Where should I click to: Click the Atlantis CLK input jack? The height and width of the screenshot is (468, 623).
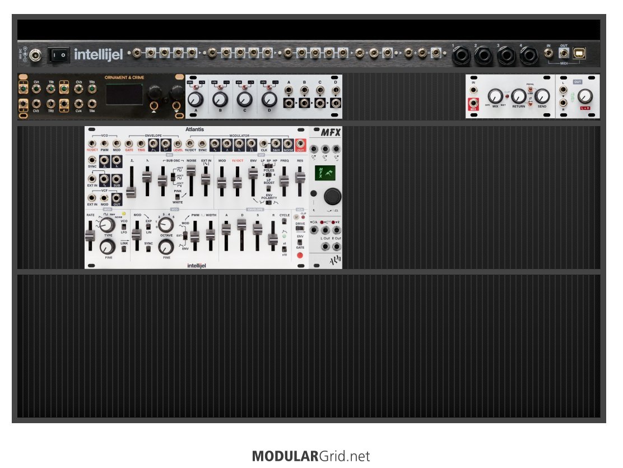[x=263, y=143]
